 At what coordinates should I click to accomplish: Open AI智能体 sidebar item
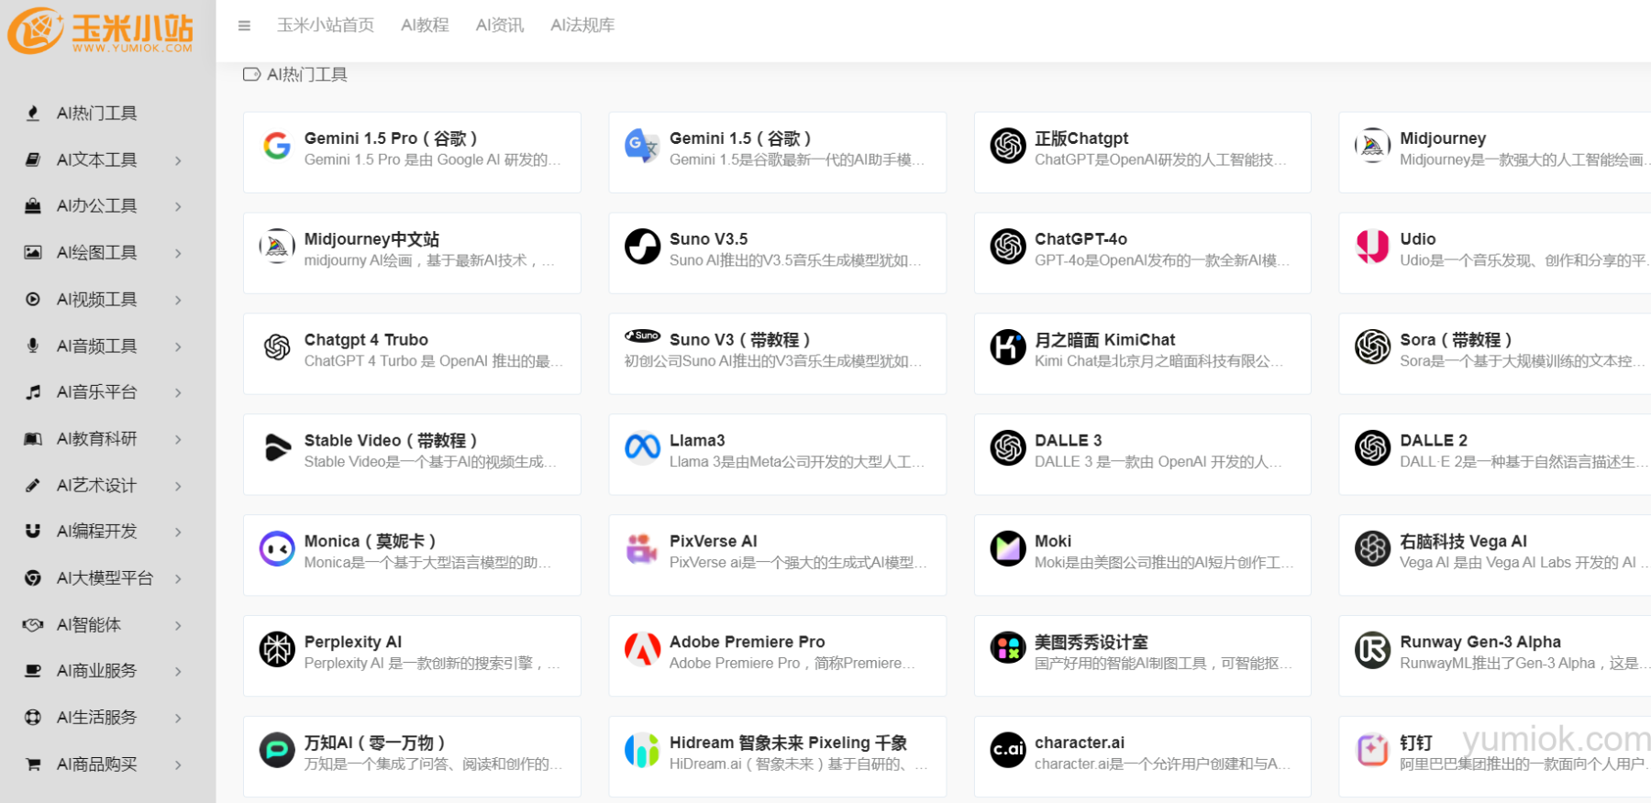coord(89,625)
